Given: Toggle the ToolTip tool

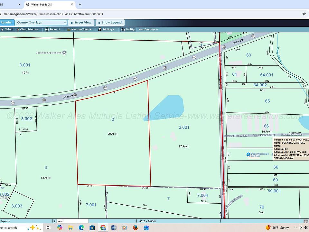Looking at the screenshot, I should tap(128, 29).
